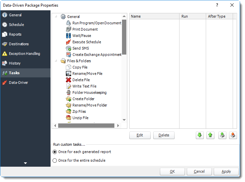Click the Data-Driver sidebar icon
The width and height of the screenshot is (245, 182).
[x=5, y=83]
